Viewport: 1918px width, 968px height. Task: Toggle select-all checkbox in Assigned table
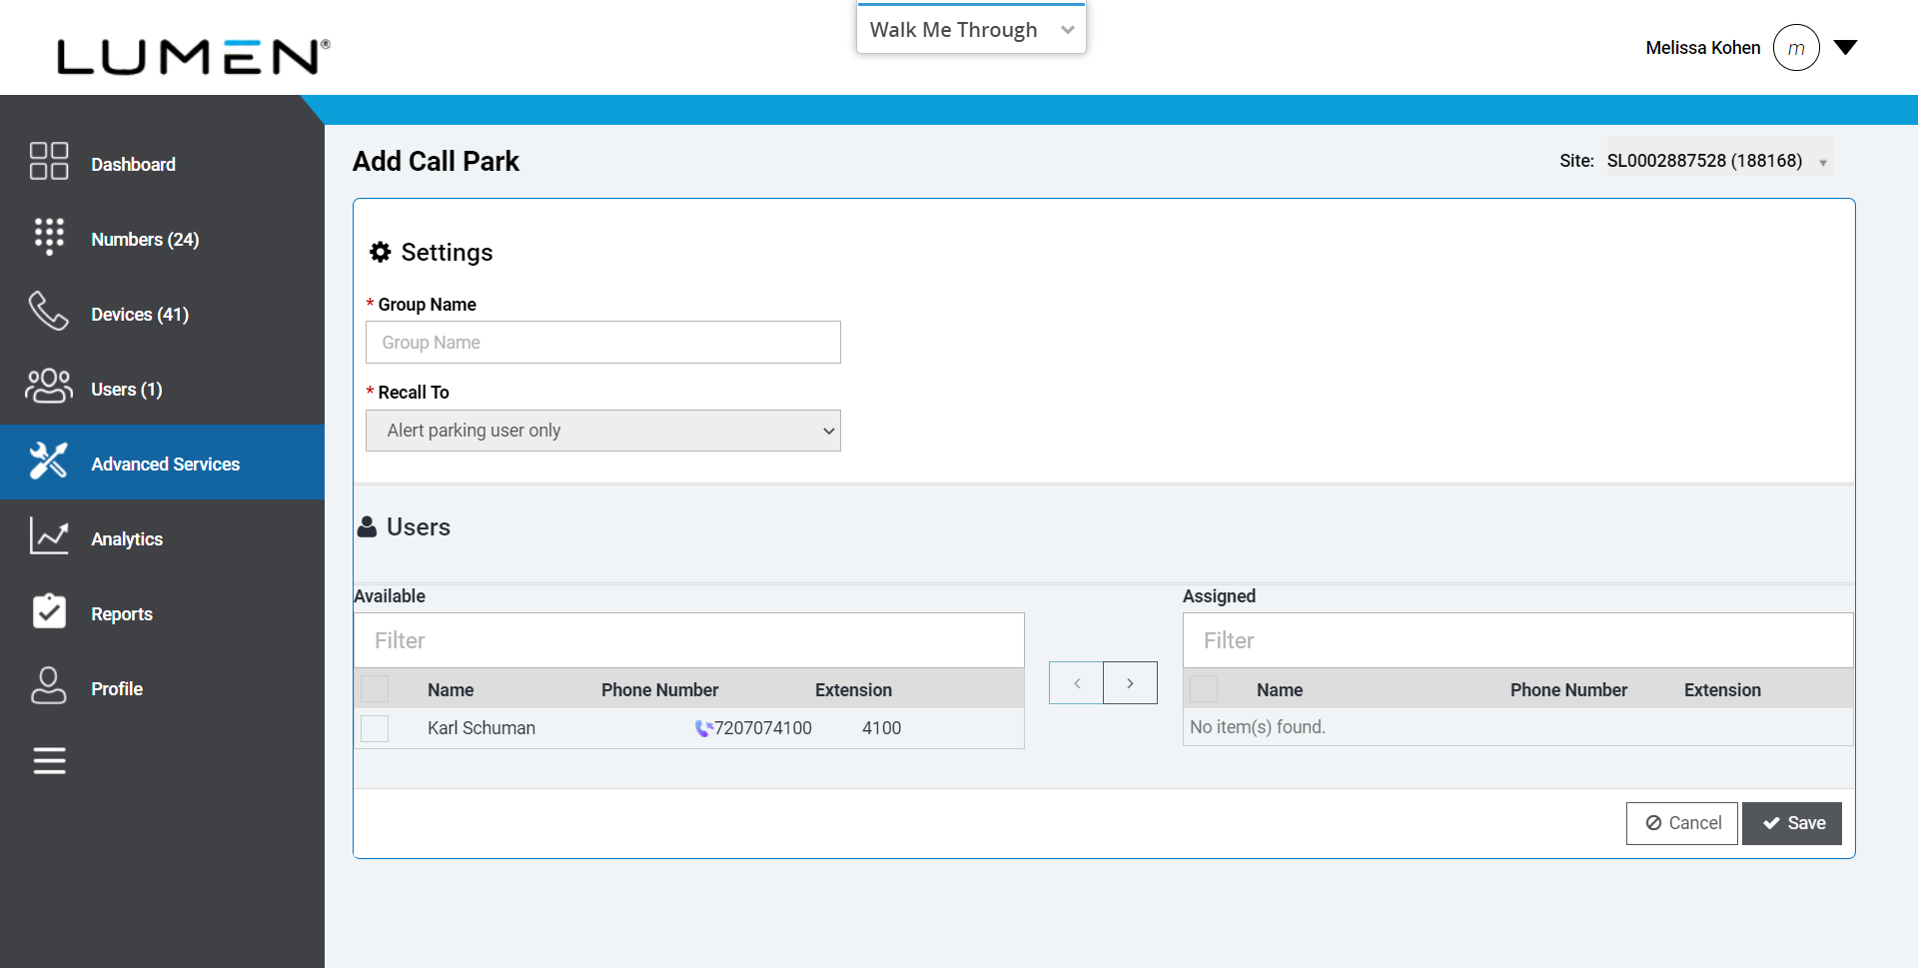tap(1204, 689)
